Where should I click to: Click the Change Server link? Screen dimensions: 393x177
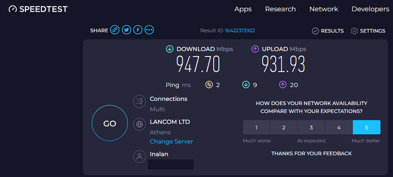coord(171,141)
